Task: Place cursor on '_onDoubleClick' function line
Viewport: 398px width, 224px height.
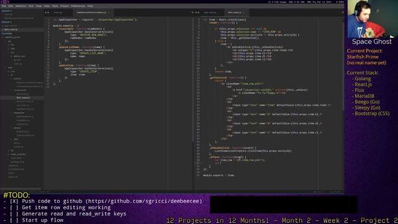Action: [233, 148]
